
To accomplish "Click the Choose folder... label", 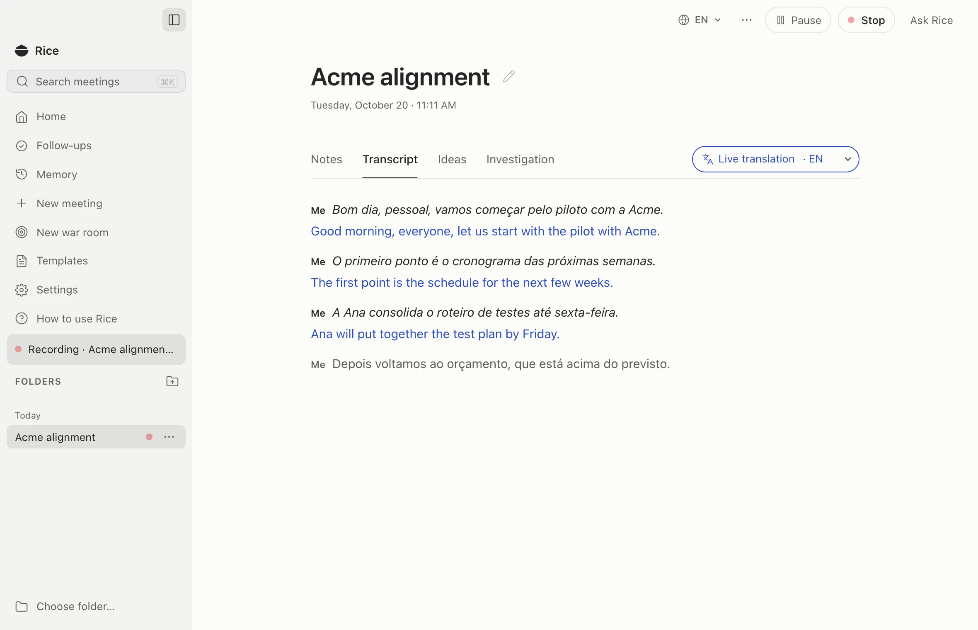I will pyautogui.click(x=75, y=606).
